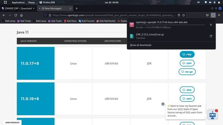Download the .deb package for 11.0.16+8
The width and height of the screenshot is (223, 125).
pos(187,90)
